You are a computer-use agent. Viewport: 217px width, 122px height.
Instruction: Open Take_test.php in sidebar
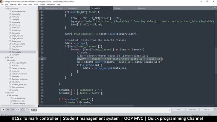pyautogui.click(x=17, y=47)
